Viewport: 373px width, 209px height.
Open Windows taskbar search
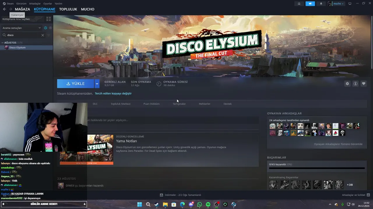(x=148, y=204)
